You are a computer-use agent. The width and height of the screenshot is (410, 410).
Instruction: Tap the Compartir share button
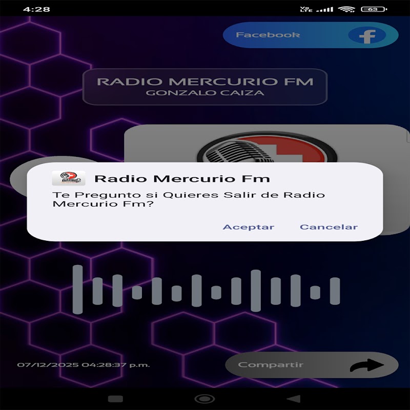click(x=312, y=365)
